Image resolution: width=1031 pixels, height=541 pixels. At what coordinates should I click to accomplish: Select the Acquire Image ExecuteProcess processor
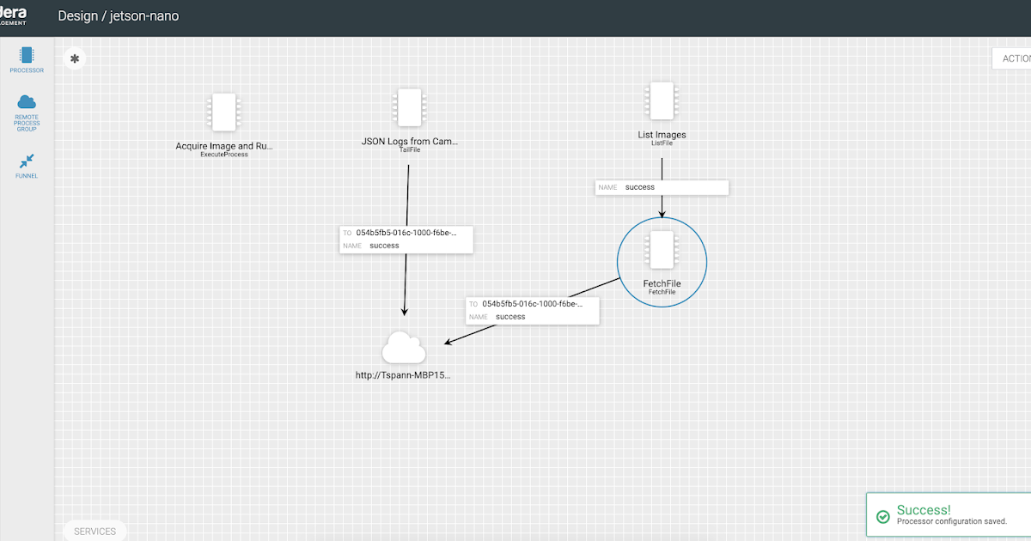(223, 112)
